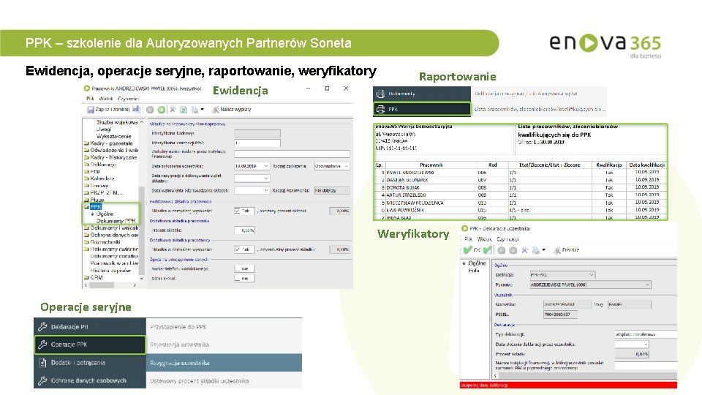Open the print icon dropdown arrow in Pracownik toolbar
The height and width of the screenshot is (395, 702).
click(x=203, y=109)
